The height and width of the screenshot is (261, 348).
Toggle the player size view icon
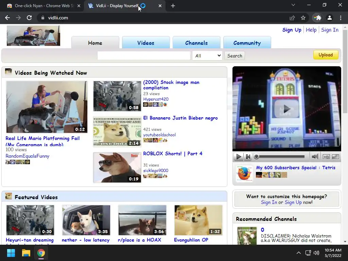click(335, 157)
